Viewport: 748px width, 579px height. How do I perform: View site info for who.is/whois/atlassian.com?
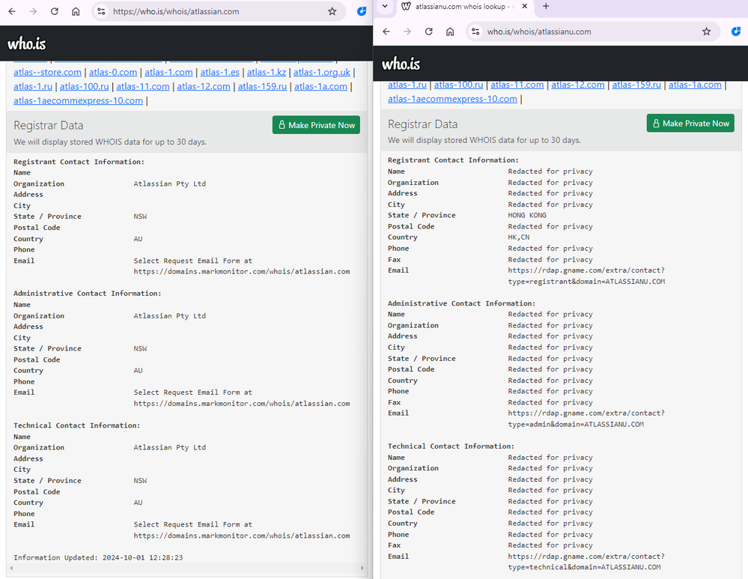tap(101, 11)
